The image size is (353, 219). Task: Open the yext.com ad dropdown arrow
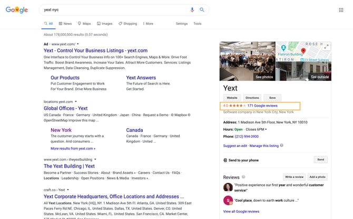[77, 44]
